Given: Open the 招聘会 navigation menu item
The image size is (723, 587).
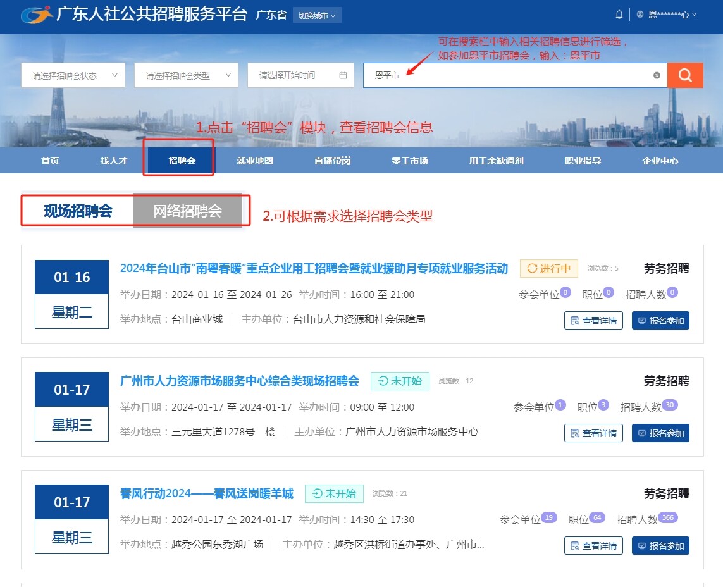Looking at the screenshot, I should (x=182, y=161).
